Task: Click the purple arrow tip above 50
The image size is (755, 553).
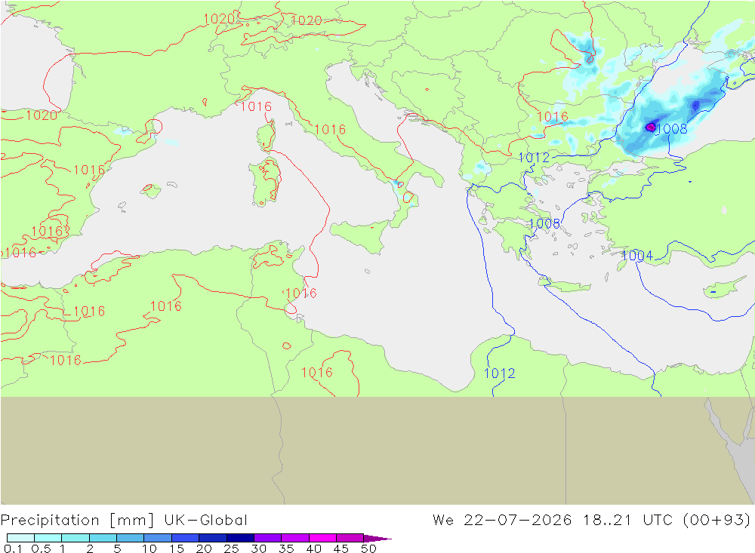Action: pos(378,539)
